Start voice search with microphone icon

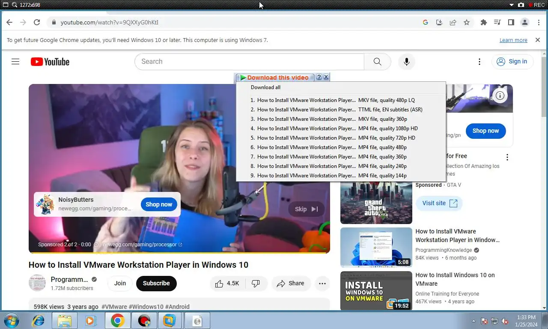[407, 62]
